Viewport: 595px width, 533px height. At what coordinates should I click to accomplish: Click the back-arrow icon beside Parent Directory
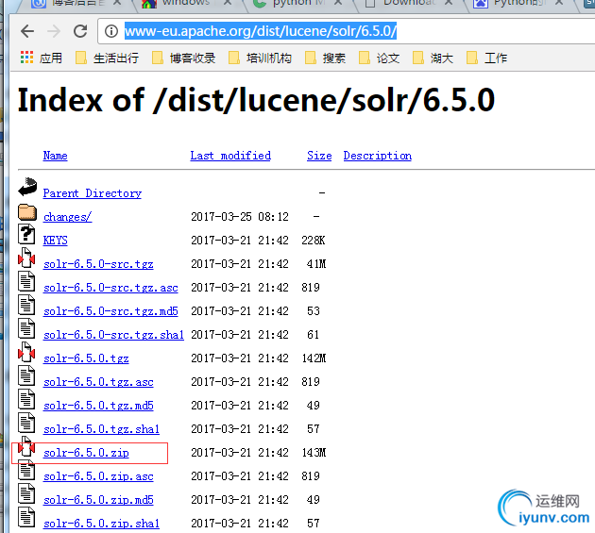pos(27,187)
